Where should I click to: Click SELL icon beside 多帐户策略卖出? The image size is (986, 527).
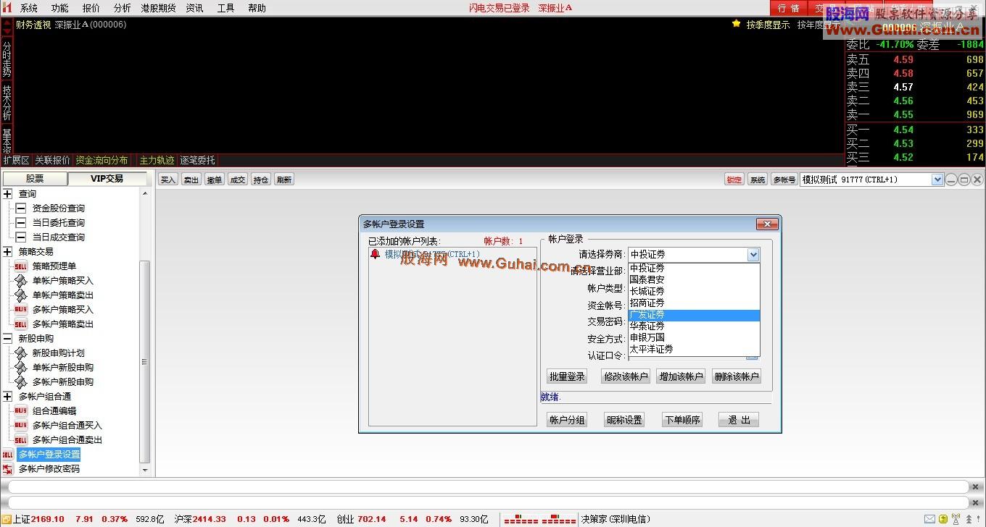tap(20, 324)
